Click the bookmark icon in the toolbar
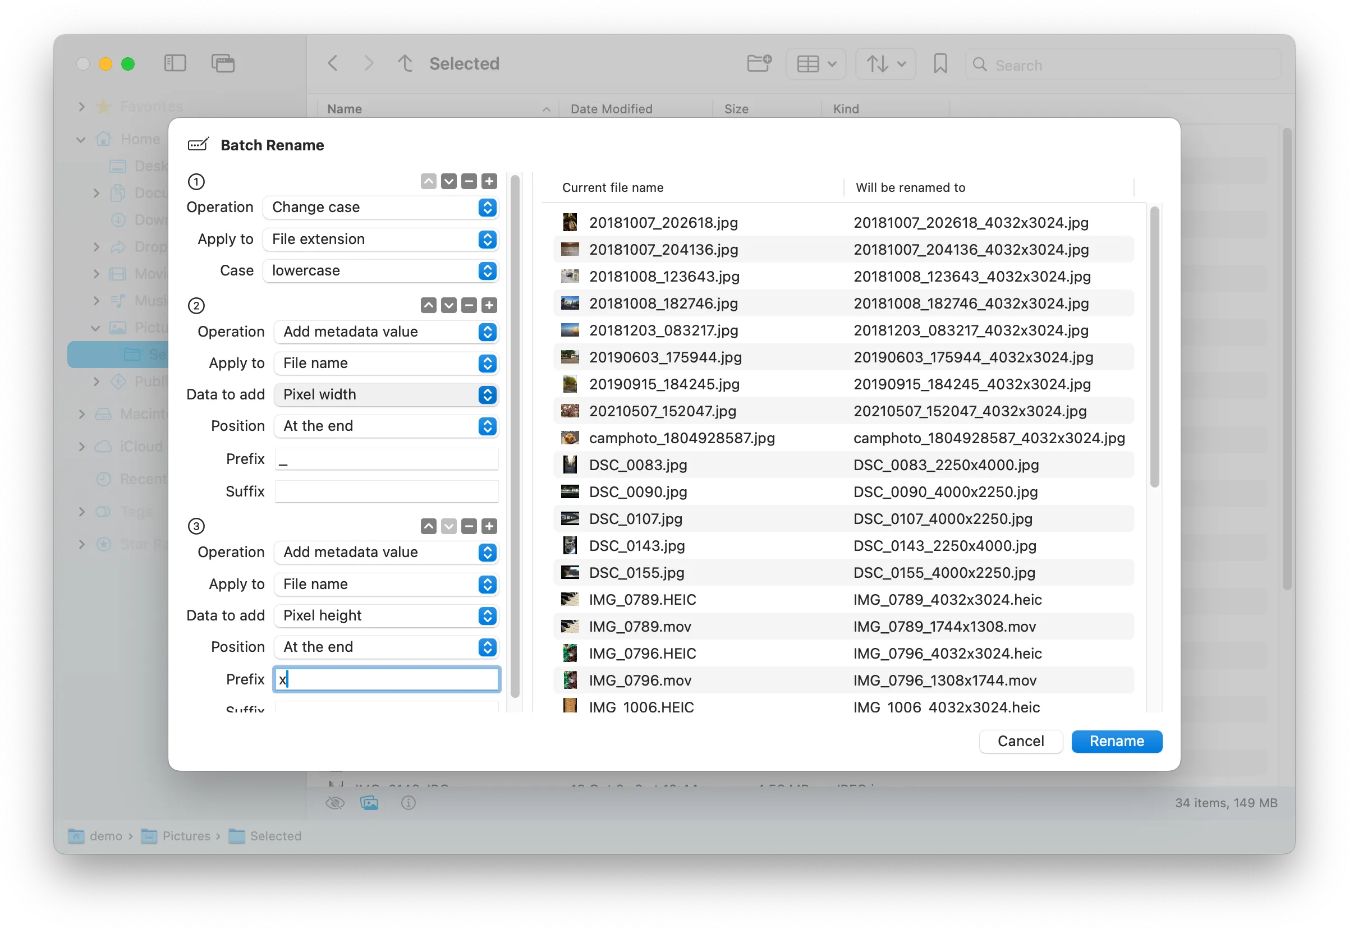This screenshot has height=929, width=1349. tap(940, 63)
